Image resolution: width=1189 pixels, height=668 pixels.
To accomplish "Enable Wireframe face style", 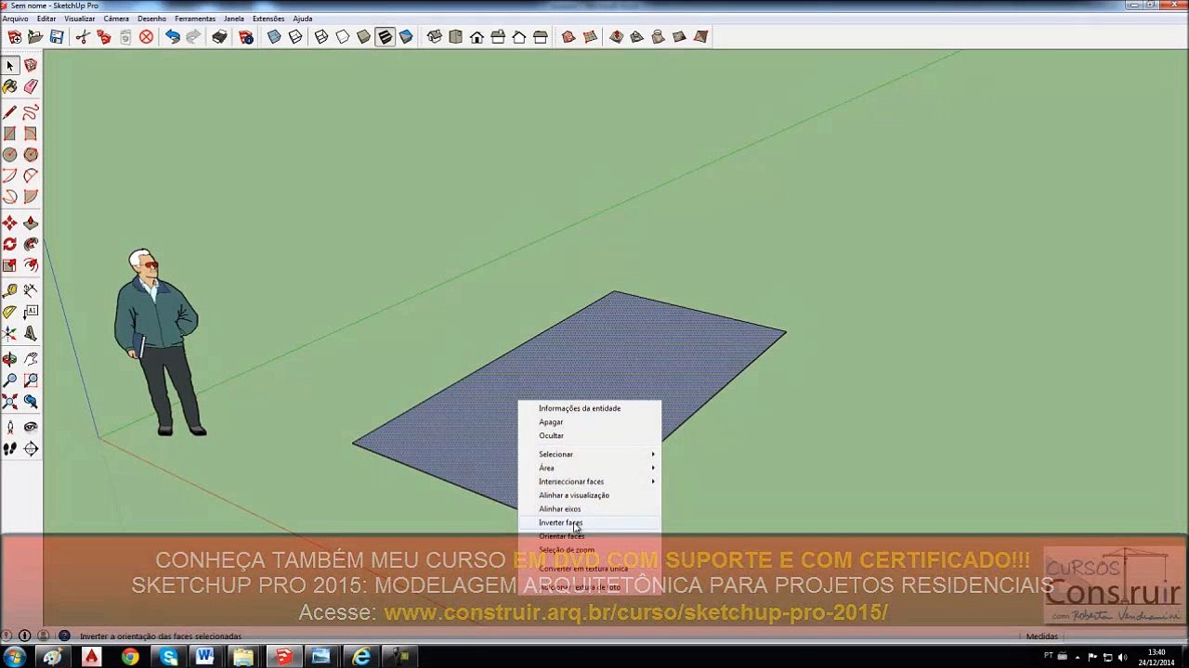I will [x=321, y=37].
